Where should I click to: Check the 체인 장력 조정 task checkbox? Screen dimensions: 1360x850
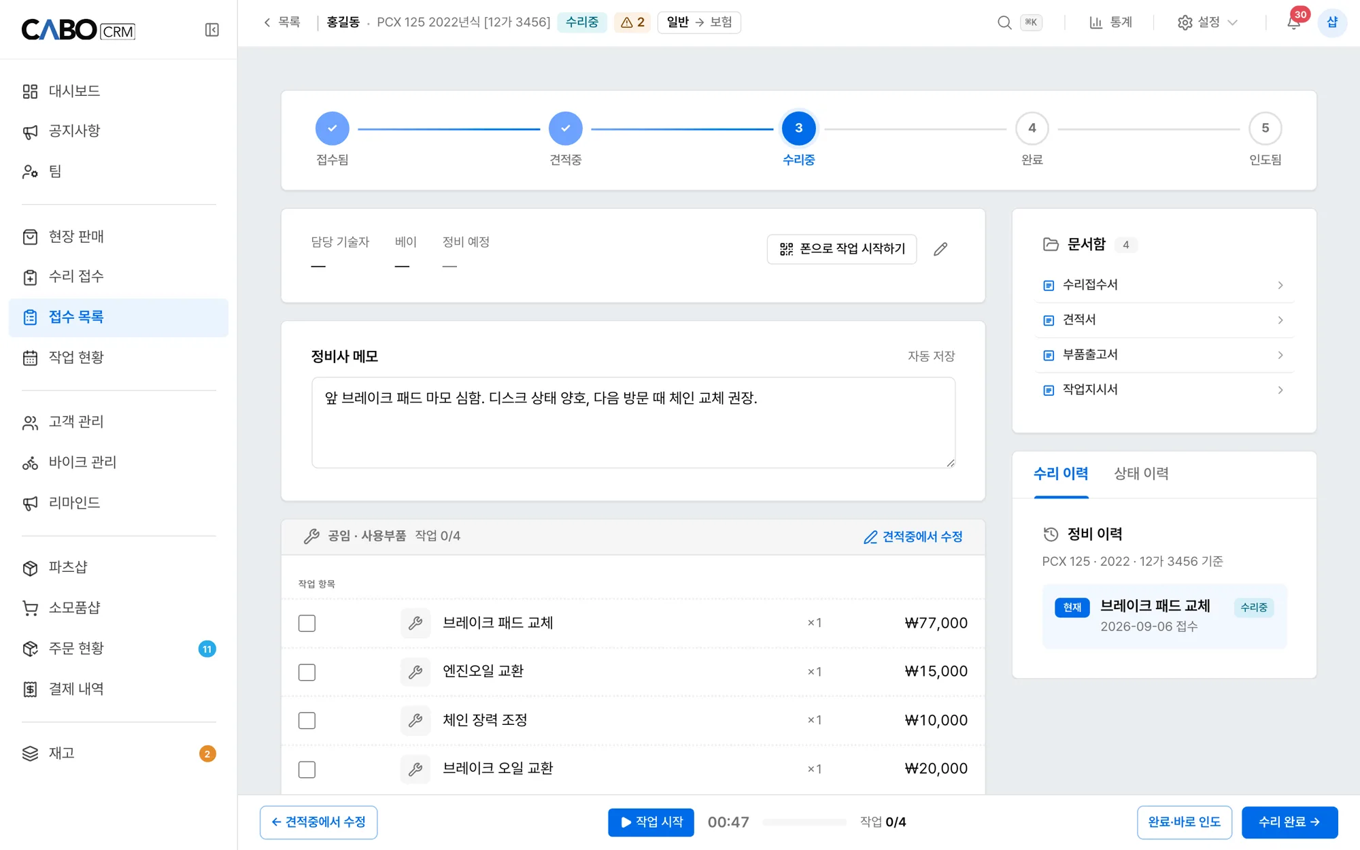(x=307, y=720)
